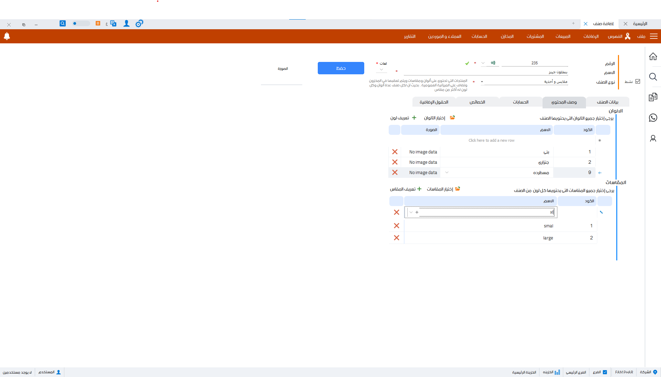Click the sidebar search magnifier icon
Viewport: 661px width, 377px height.
(x=653, y=77)
